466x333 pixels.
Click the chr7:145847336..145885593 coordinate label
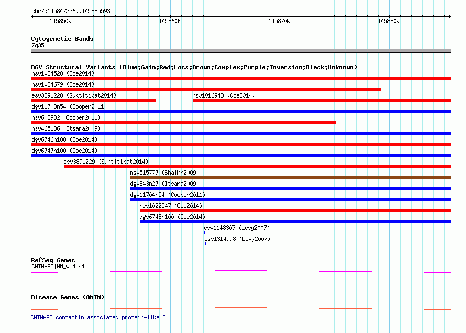point(71,12)
